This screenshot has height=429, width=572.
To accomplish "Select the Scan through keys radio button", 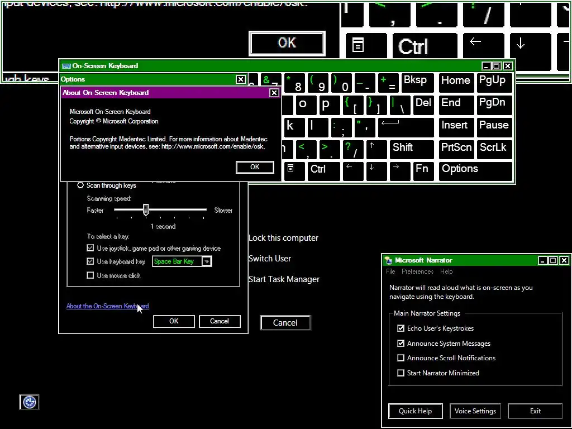I will click(x=80, y=185).
